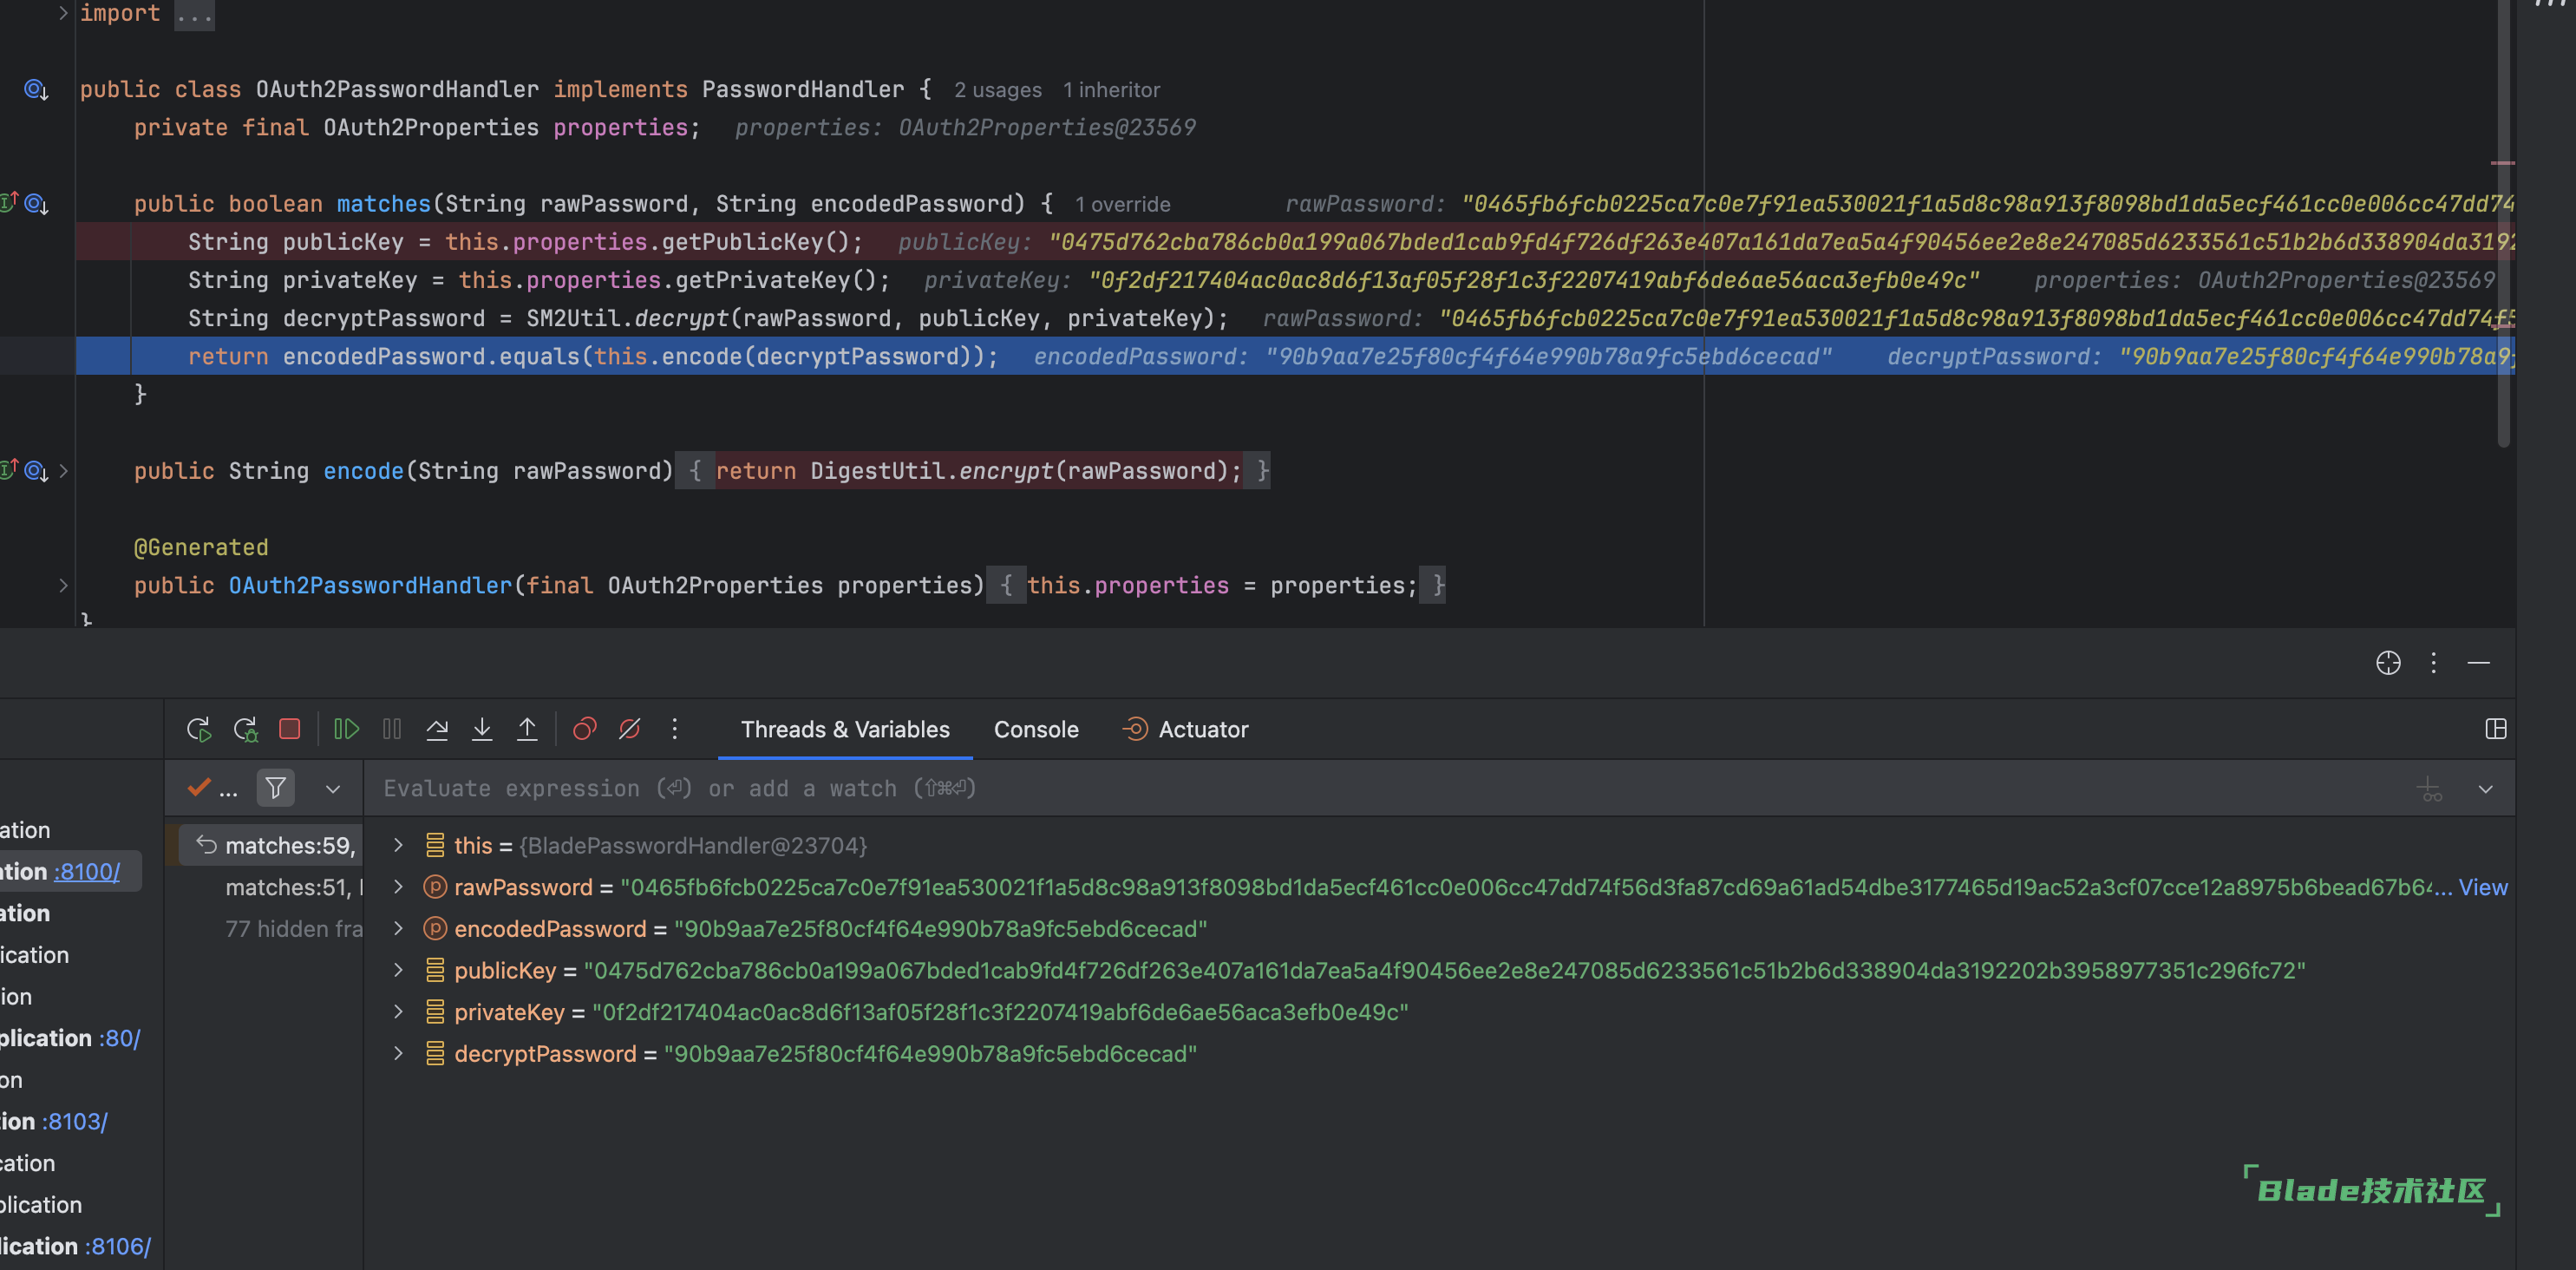Click the crosshair locate icon
Viewport: 2576px width, 1270px height.
click(2388, 663)
